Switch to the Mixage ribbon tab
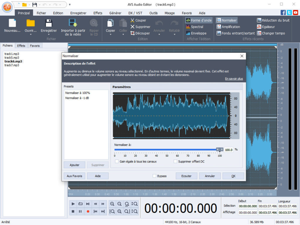The height and width of the screenshot is (225, 300). pos(169,13)
